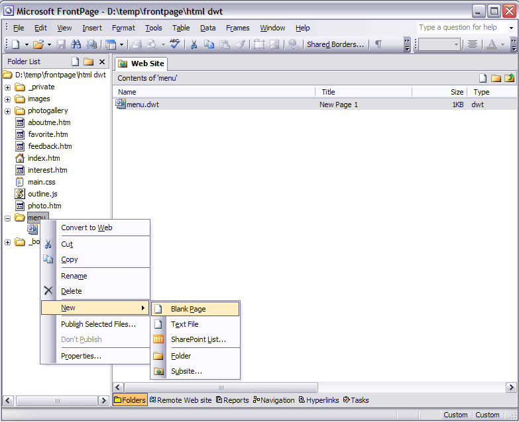This screenshot has height=422, width=519.
Task: Switch to Remote Web site view
Action: click(x=181, y=400)
